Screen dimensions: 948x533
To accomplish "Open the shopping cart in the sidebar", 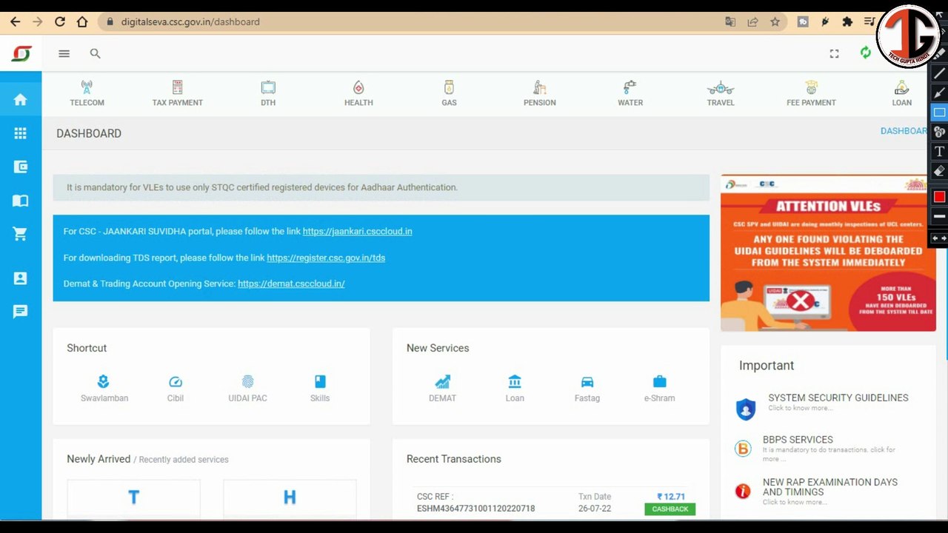I will (x=20, y=235).
